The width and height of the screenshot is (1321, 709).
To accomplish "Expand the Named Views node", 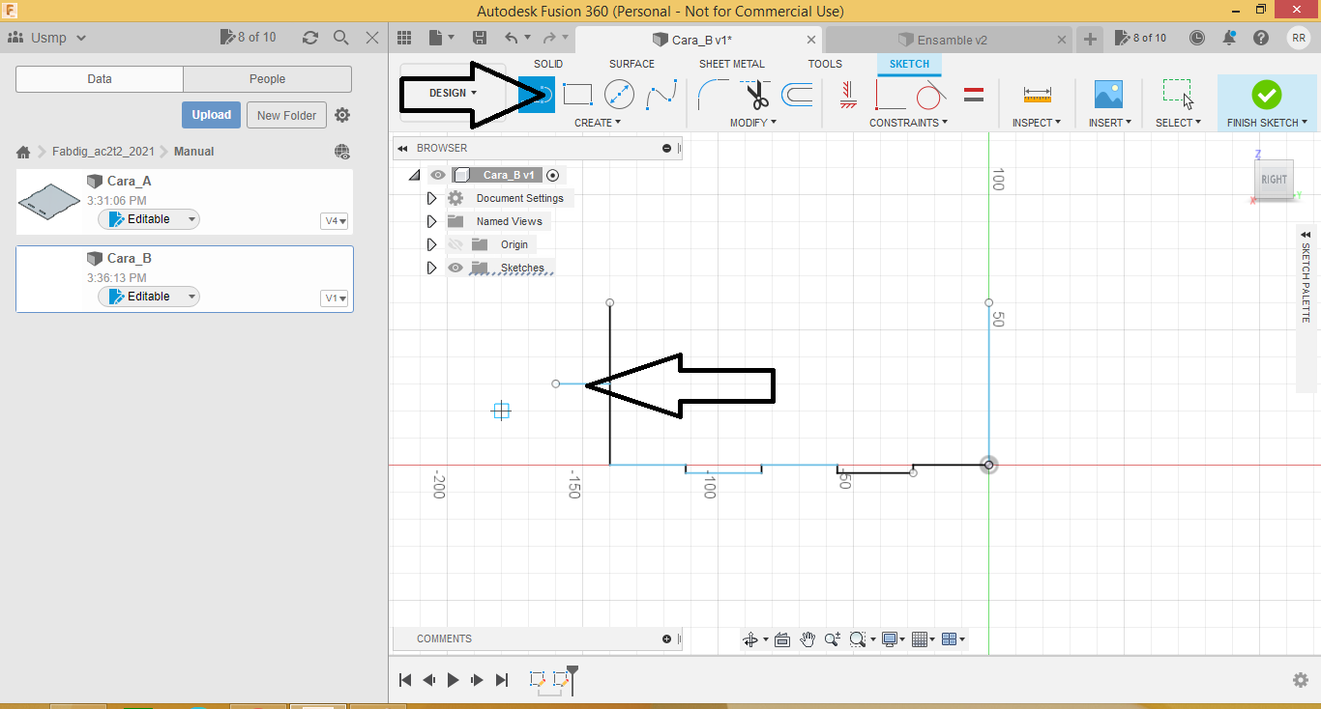I will (432, 221).
